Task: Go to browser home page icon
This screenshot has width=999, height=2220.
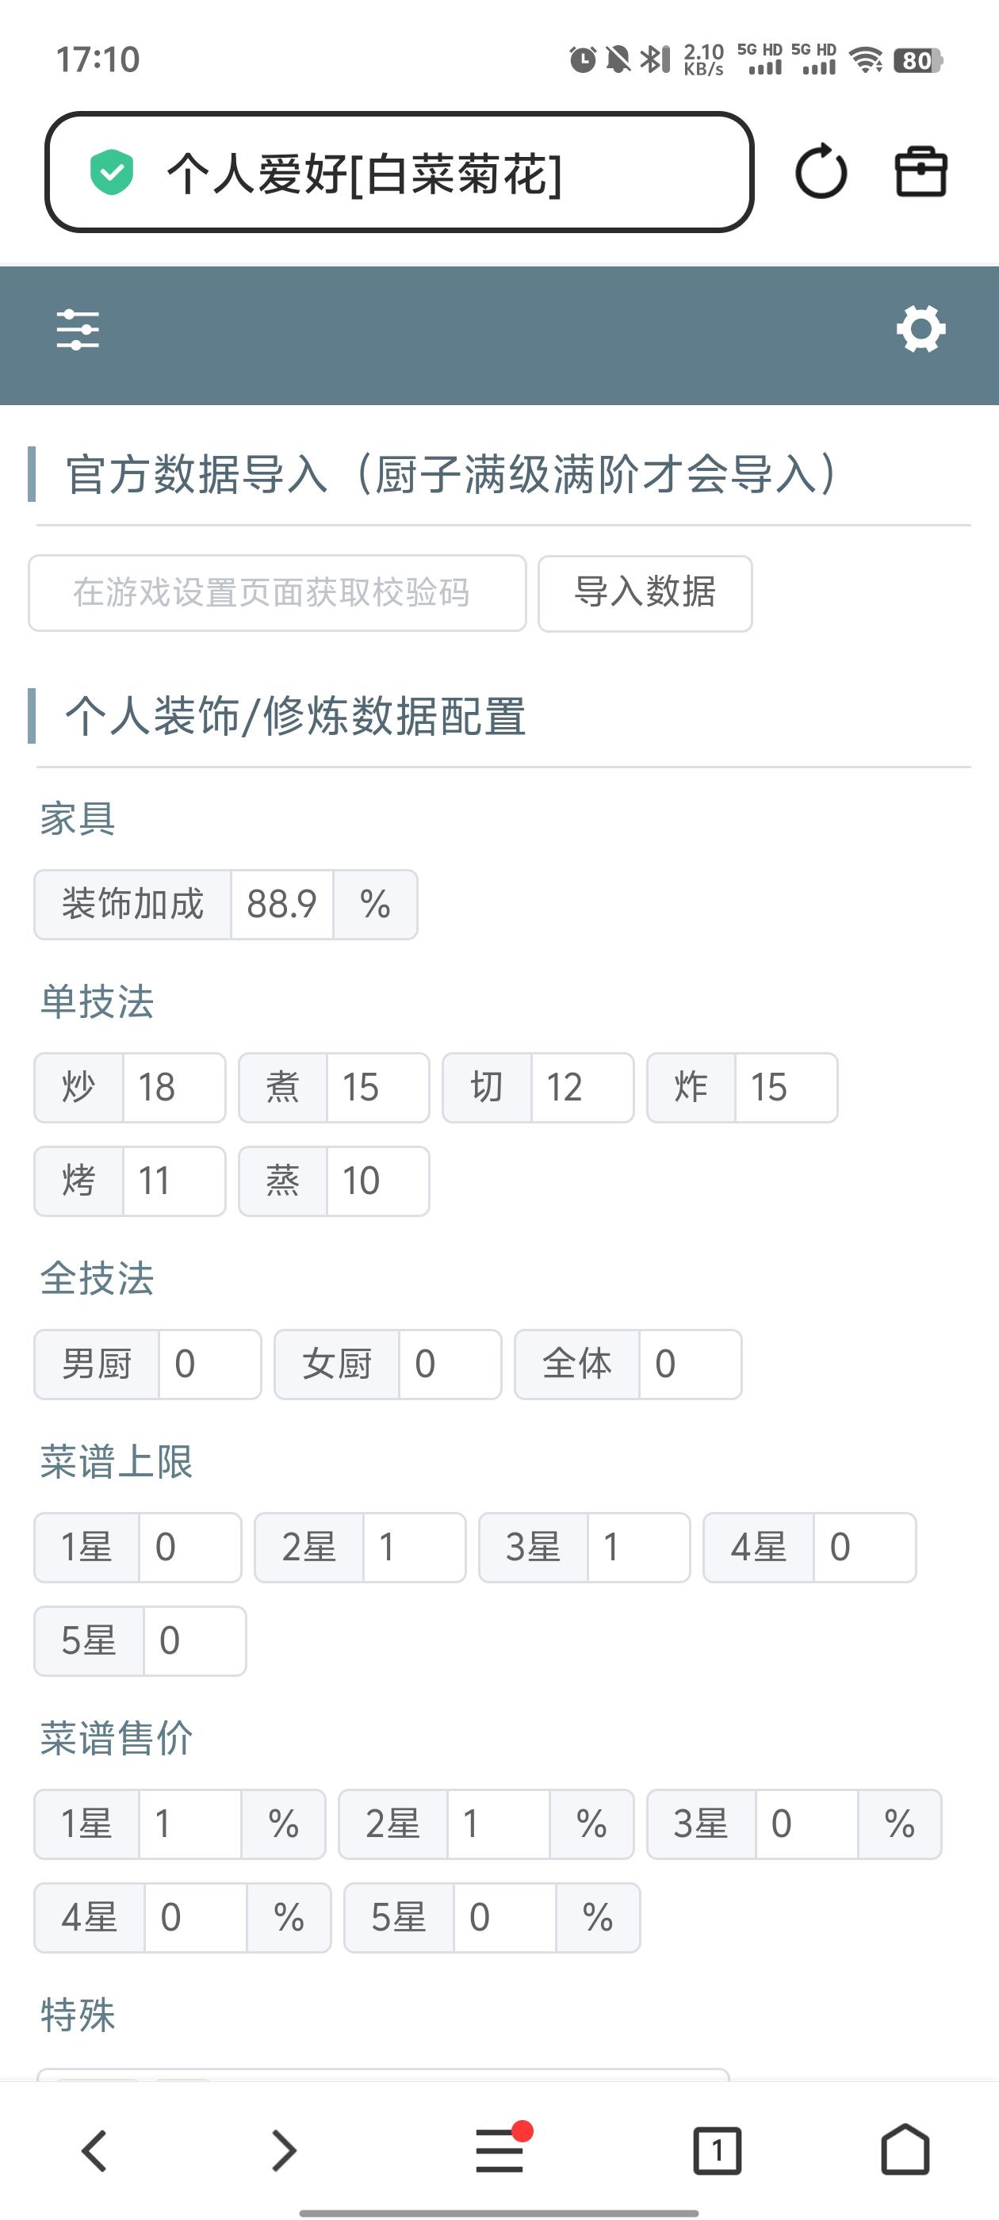Action: [905, 2150]
